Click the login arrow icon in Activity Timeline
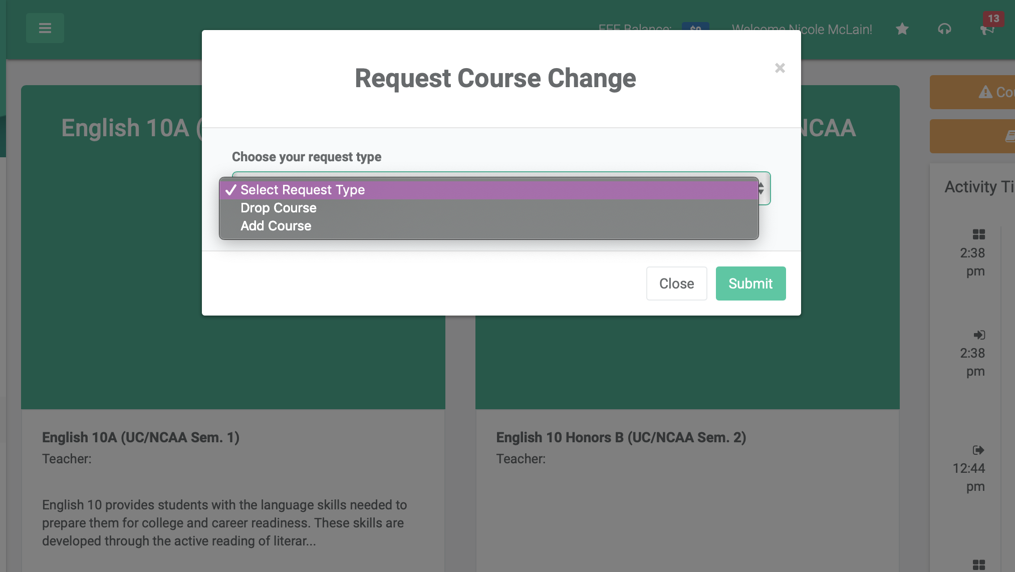The height and width of the screenshot is (572, 1015). point(978,335)
